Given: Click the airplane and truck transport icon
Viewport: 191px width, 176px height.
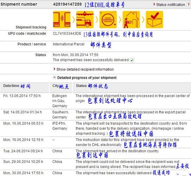Looking at the screenshot, I should 85,19.
